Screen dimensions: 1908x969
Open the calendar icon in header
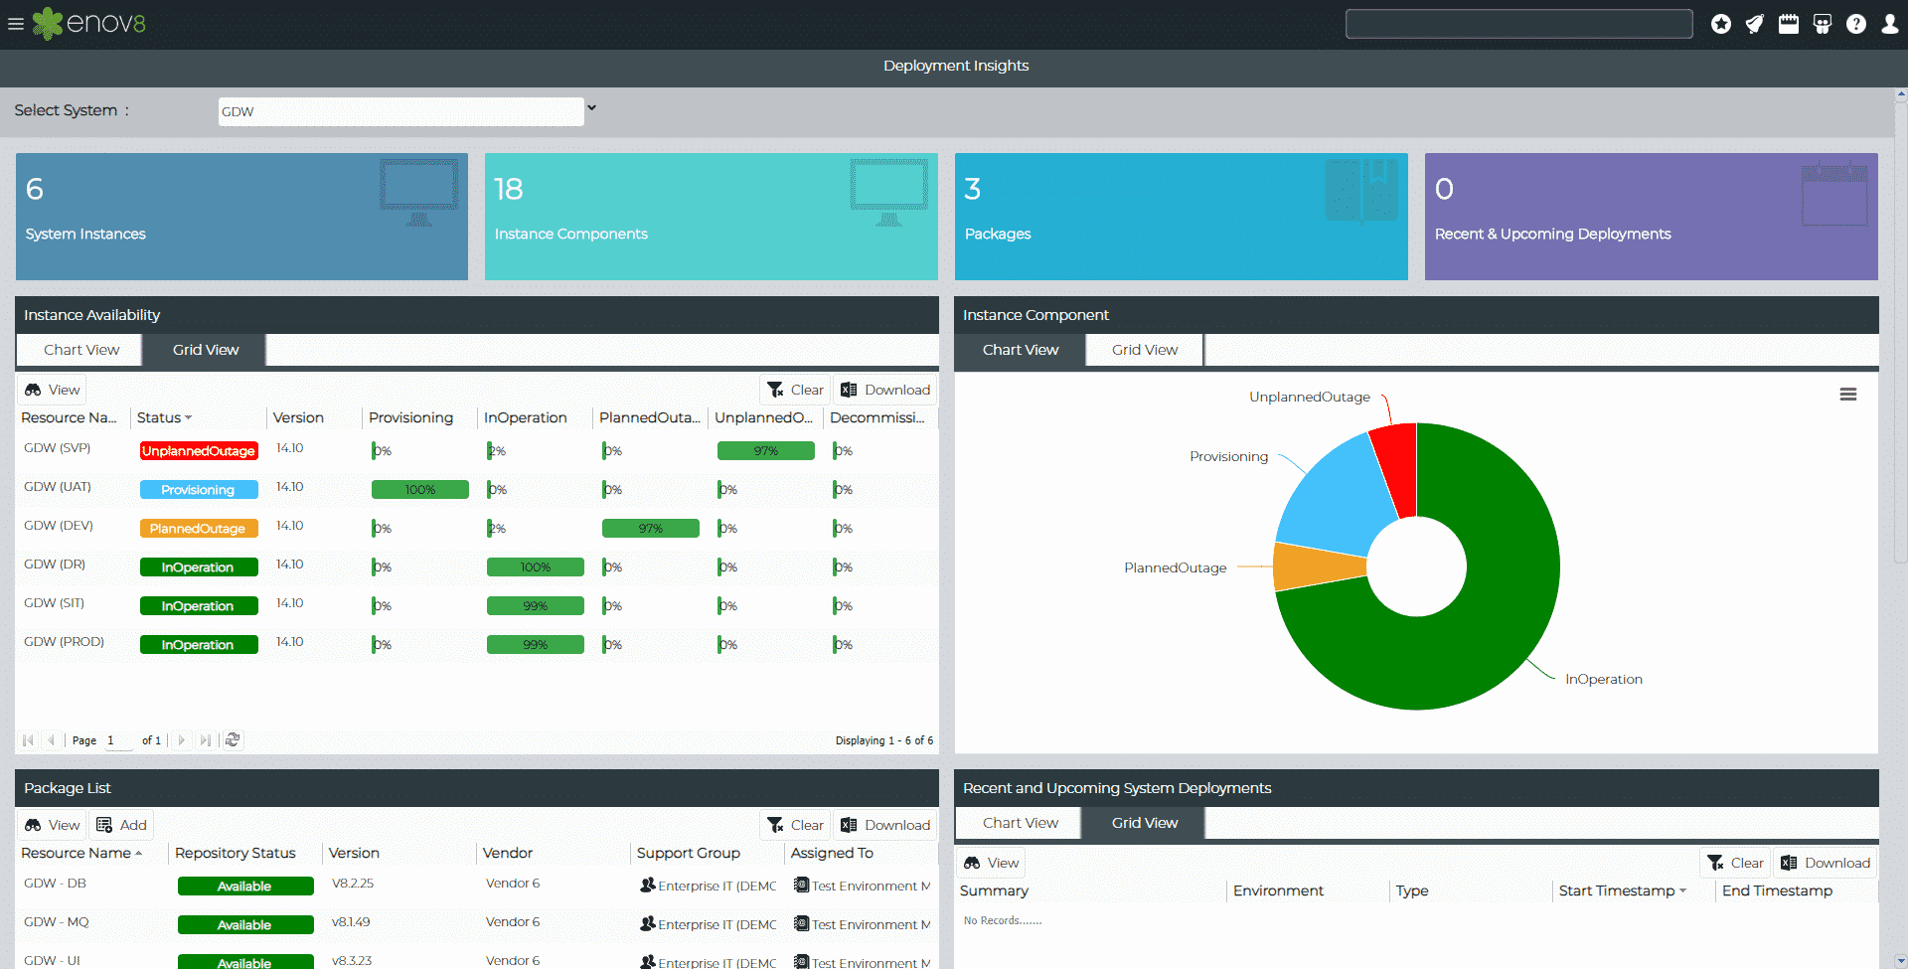point(1789,24)
